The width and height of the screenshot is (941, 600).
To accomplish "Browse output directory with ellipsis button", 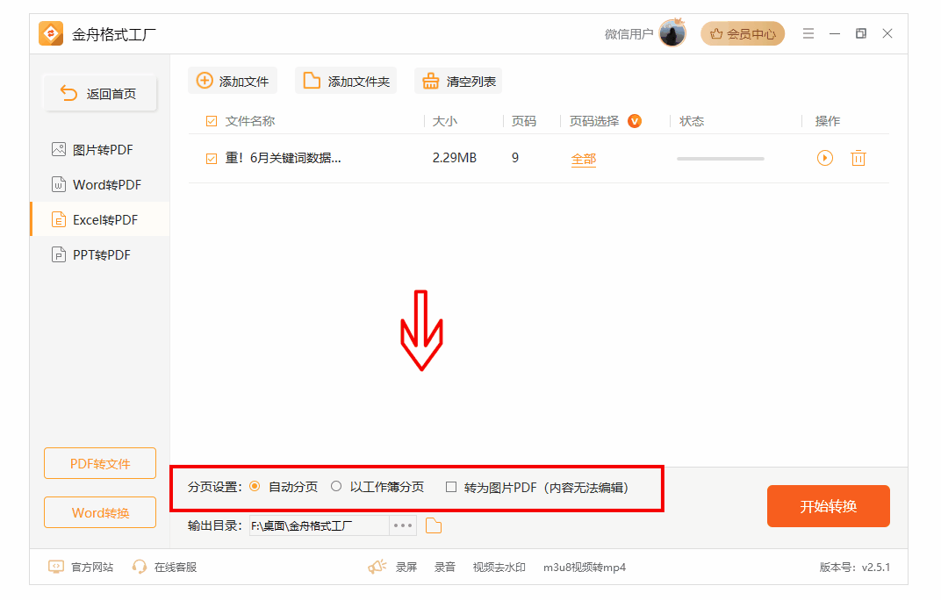I will pos(403,525).
